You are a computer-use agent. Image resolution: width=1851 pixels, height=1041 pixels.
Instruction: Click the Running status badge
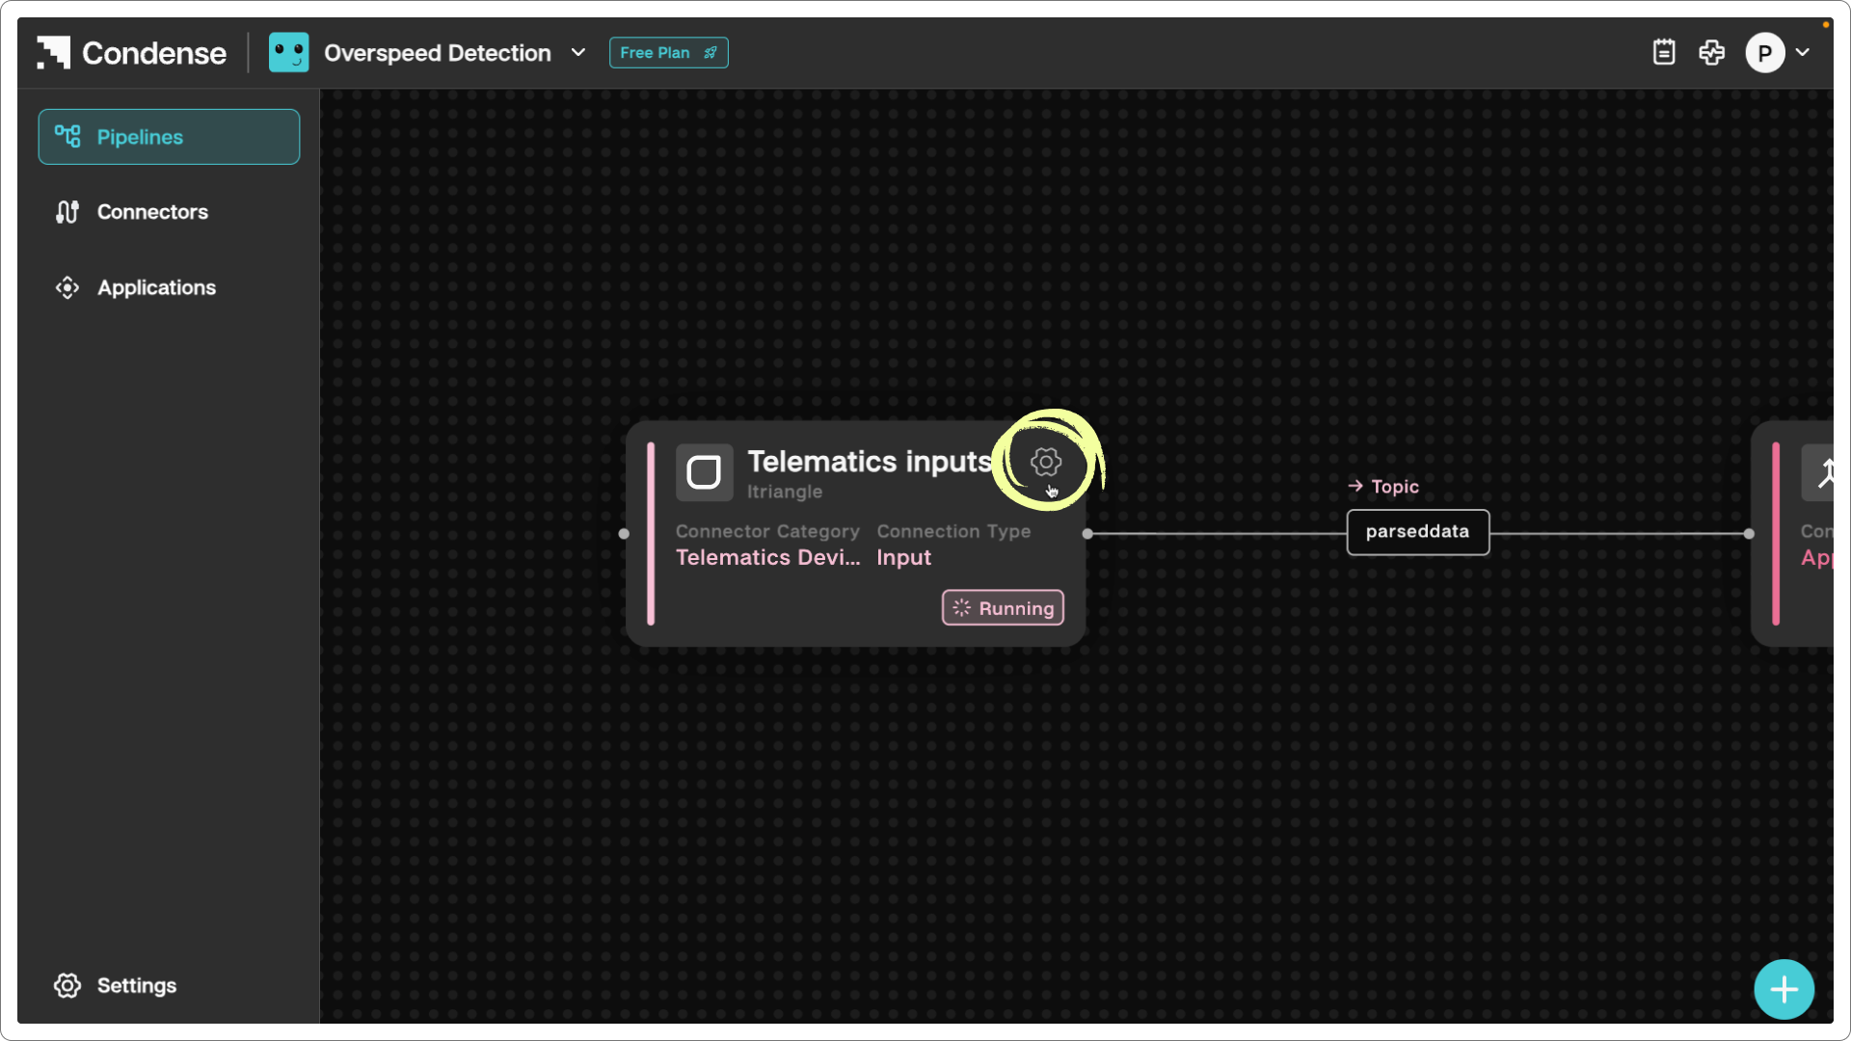(1003, 608)
